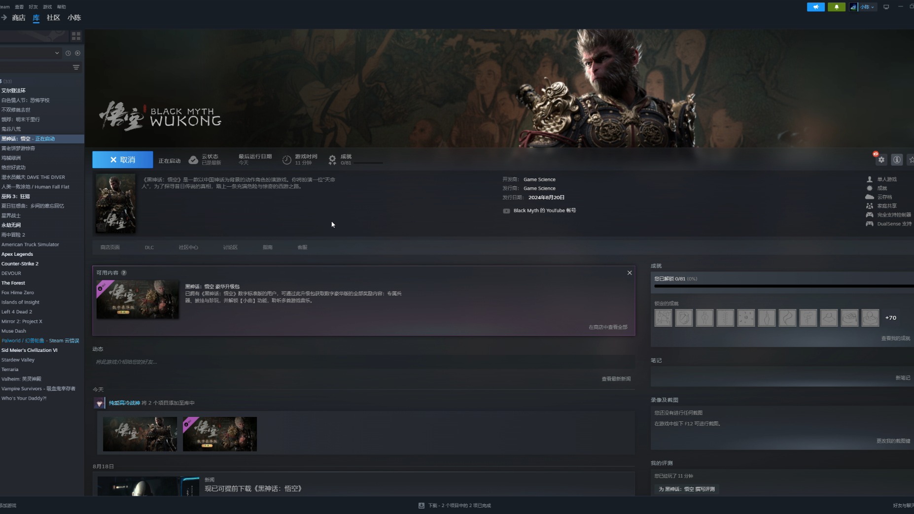Open the 查看 menu

[19, 7]
